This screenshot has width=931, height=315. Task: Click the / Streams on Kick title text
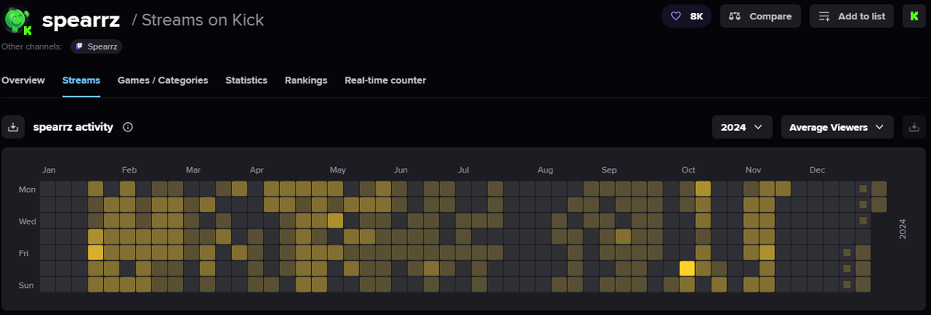pos(198,19)
